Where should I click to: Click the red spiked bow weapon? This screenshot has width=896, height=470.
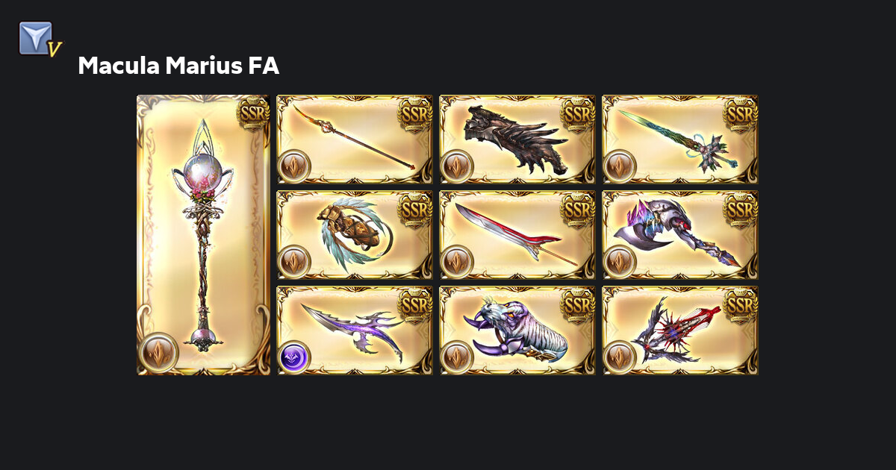[680, 330]
